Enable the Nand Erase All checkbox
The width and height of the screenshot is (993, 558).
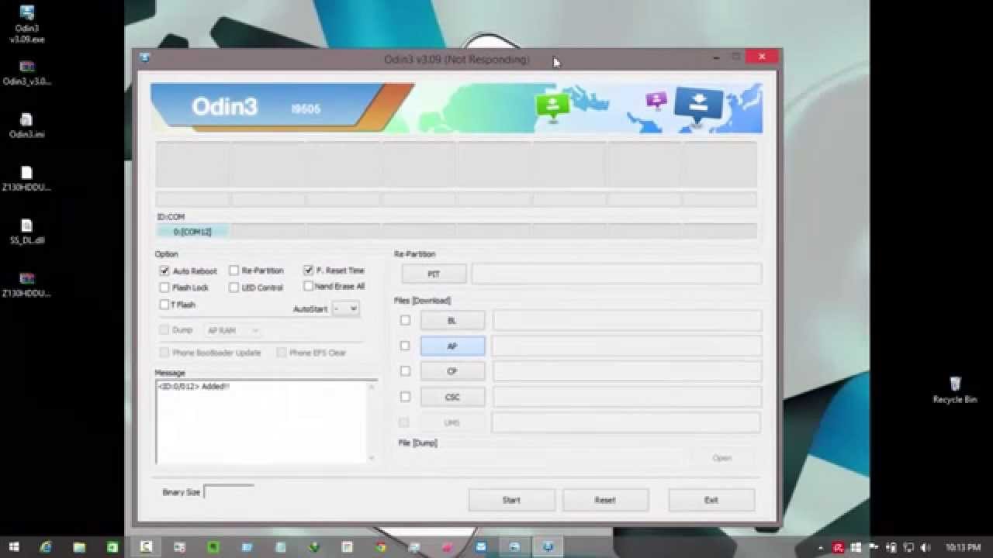coord(309,286)
